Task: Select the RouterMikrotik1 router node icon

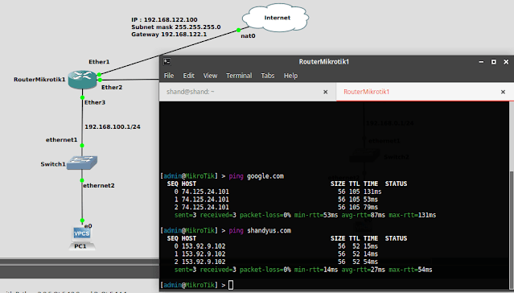Action: tap(82, 80)
